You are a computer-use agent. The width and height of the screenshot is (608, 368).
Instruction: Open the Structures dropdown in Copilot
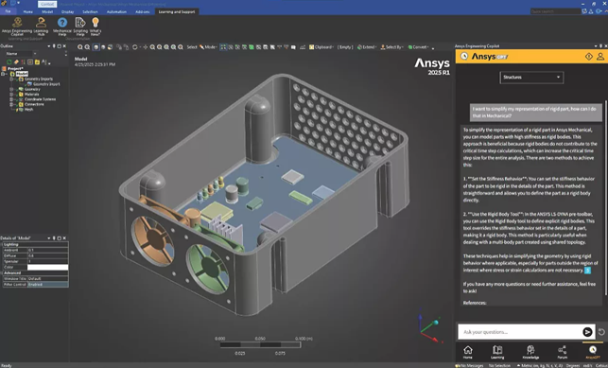[531, 78]
